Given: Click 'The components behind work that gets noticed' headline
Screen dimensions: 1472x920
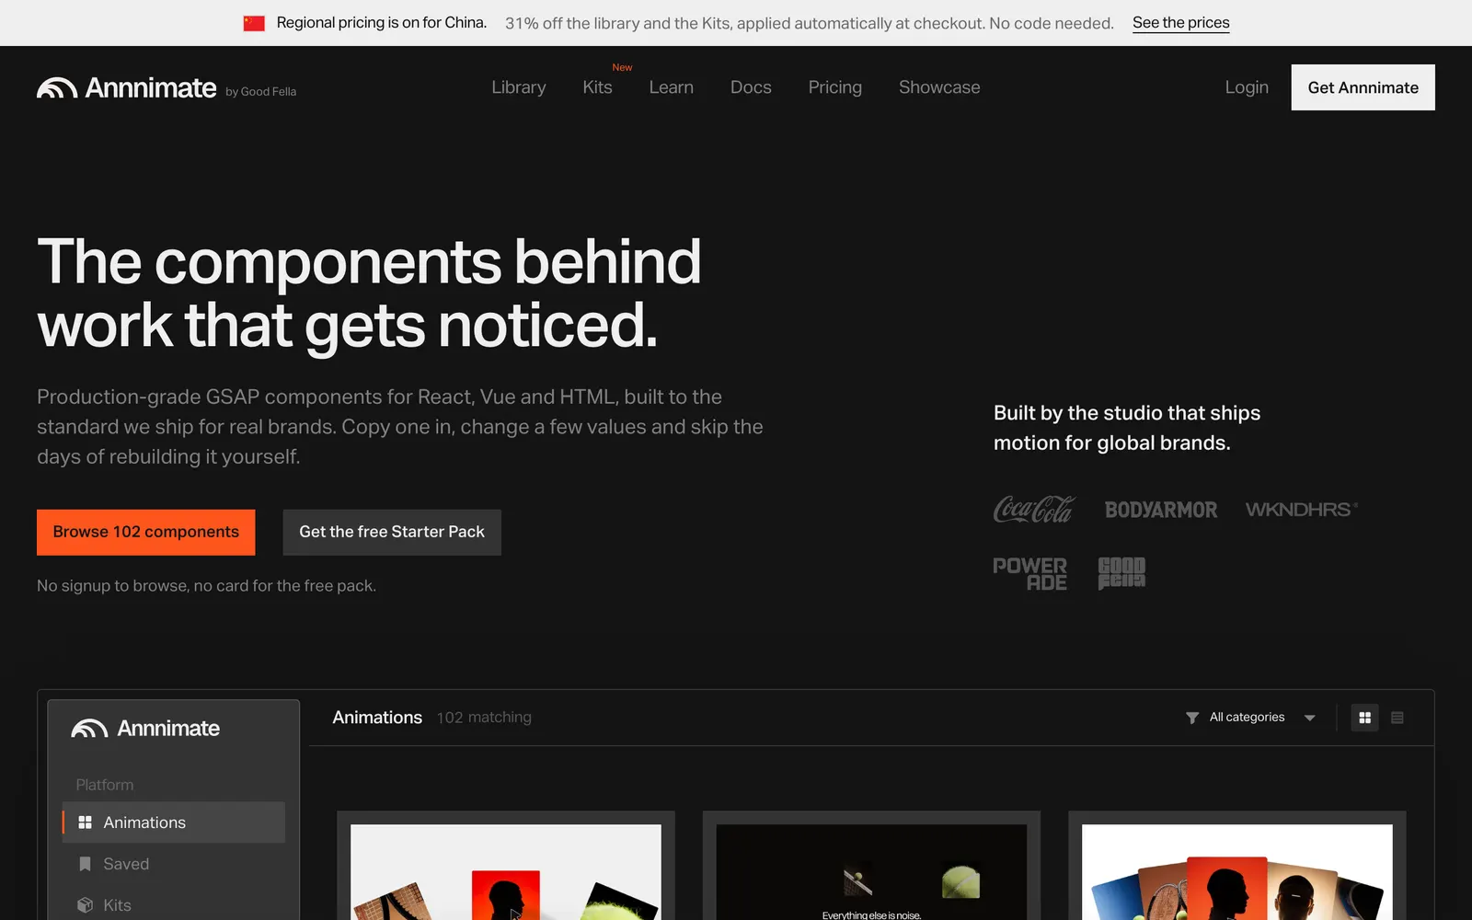Looking at the screenshot, I should pyautogui.click(x=369, y=293).
